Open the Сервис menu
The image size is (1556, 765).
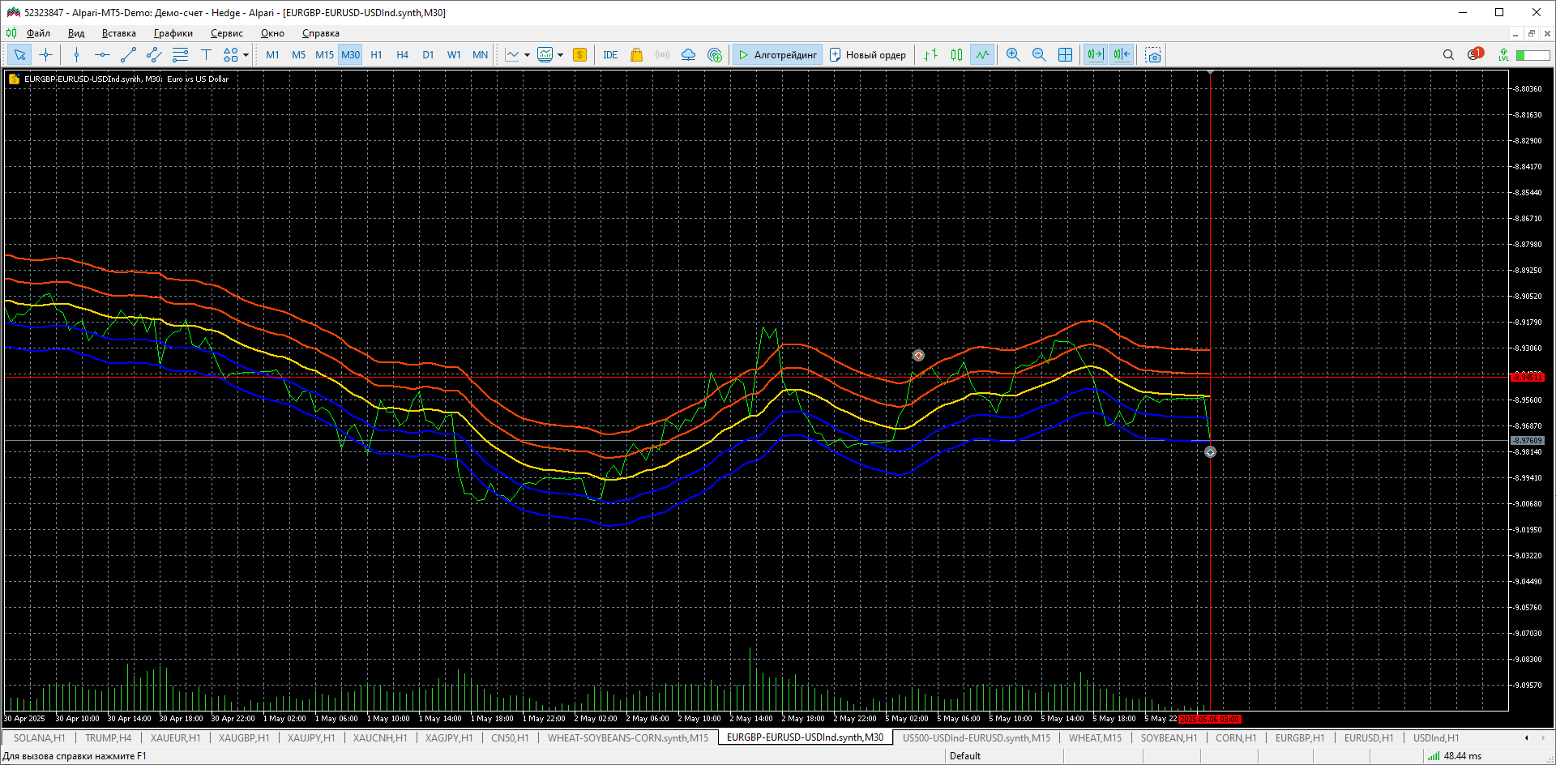point(226,33)
